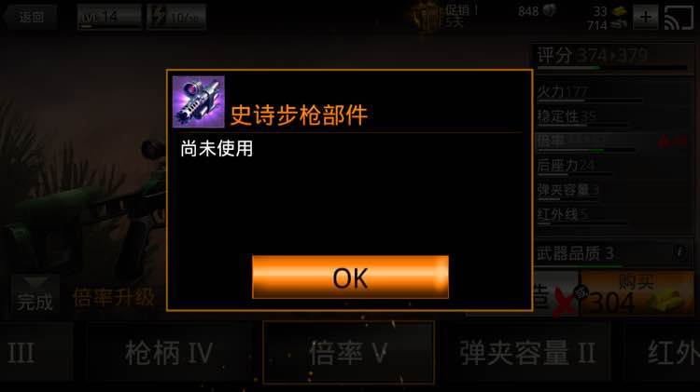The width and height of the screenshot is (700, 392).
Task: Open the player level 14 badge
Action: pos(109,18)
